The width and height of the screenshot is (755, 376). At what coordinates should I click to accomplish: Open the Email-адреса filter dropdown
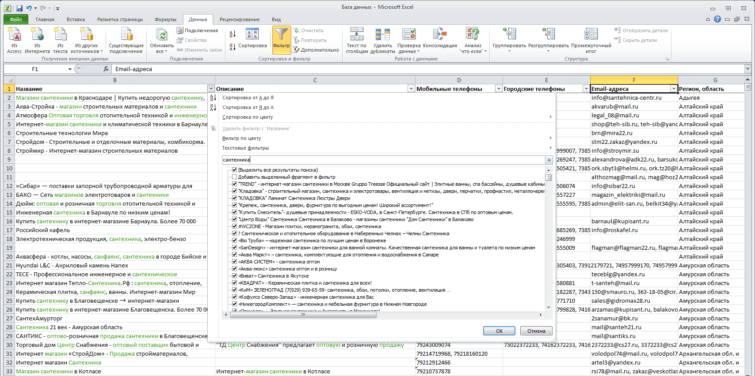point(674,89)
